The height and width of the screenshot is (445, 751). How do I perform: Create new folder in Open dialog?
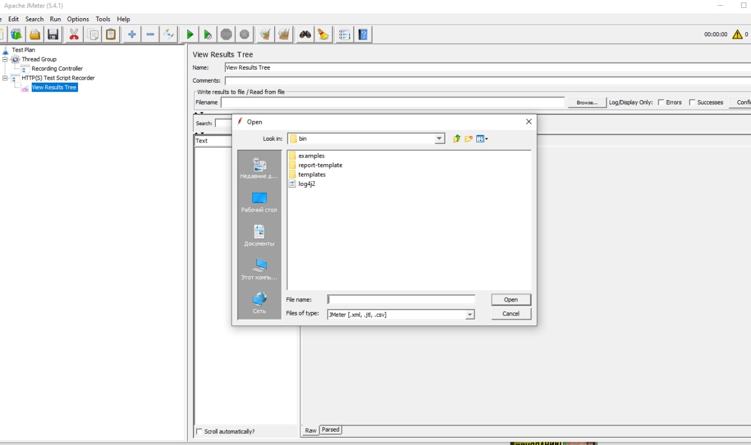[468, 139]
